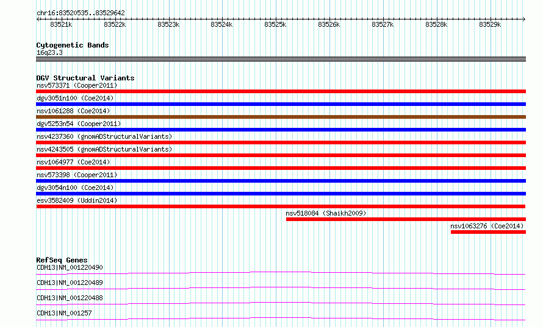Screen dimensions: 543x327
Task: Open transcript CDH13|NM_001220490 label
Action: coord(70,267)
